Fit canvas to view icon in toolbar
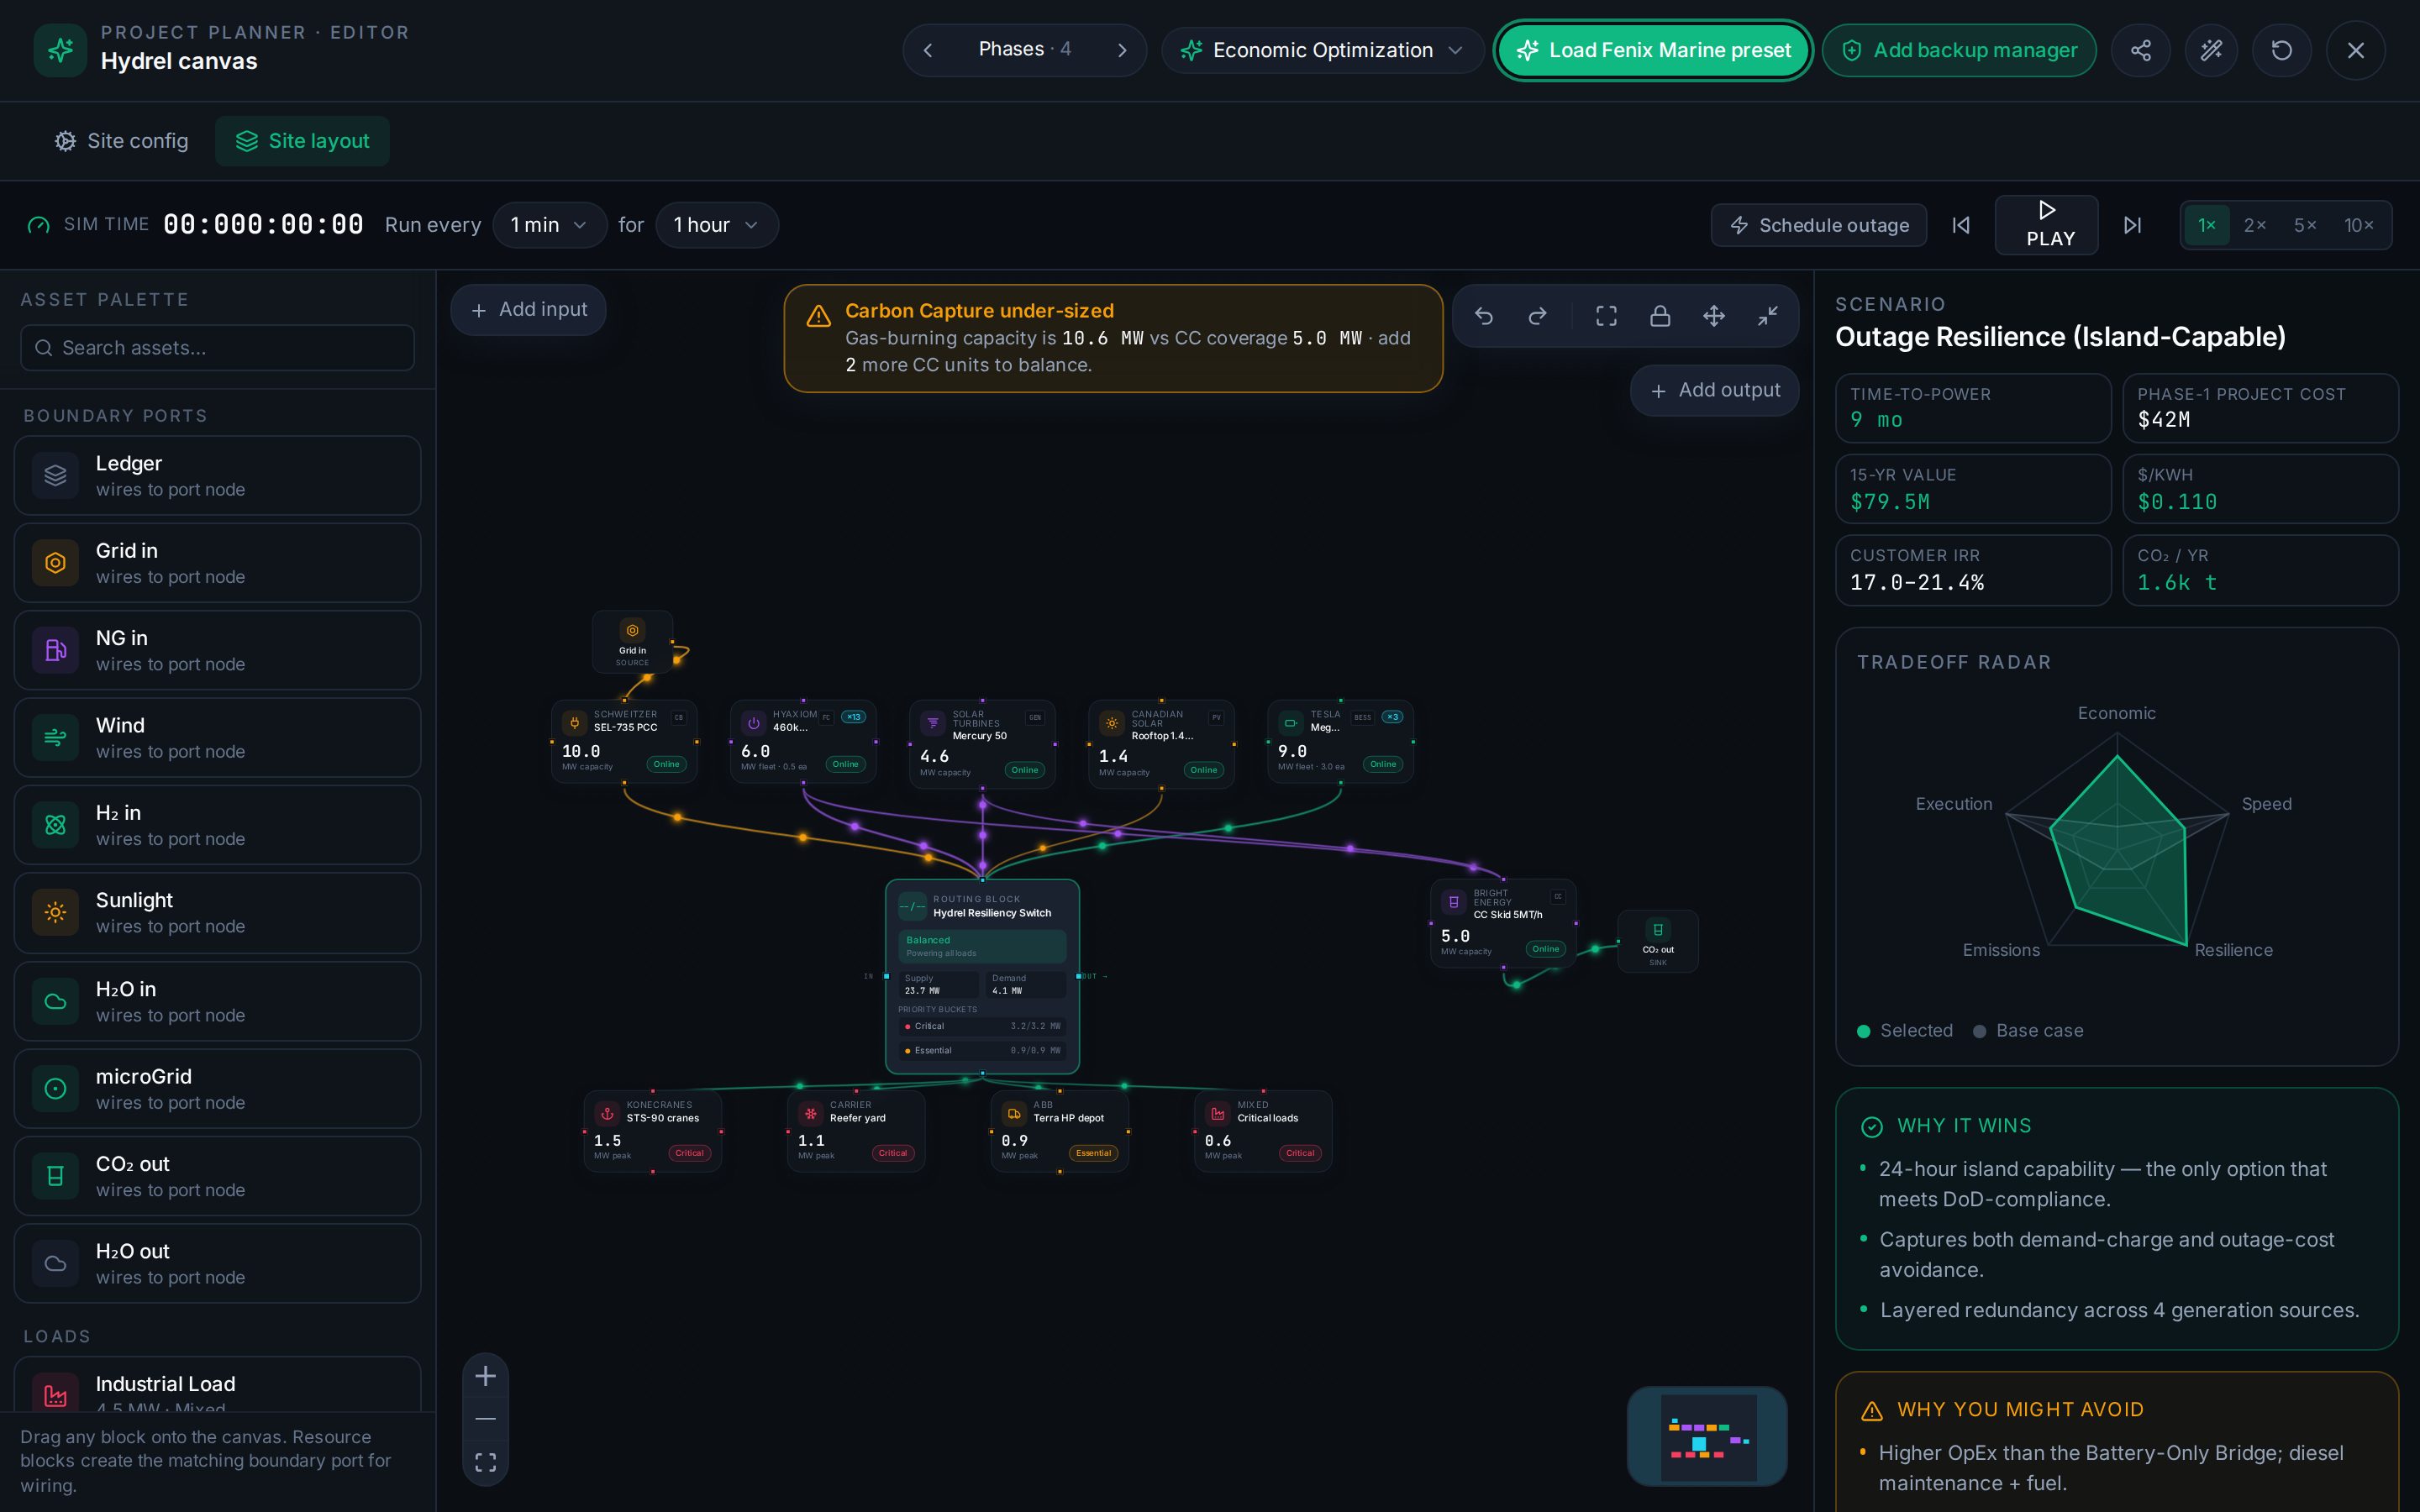The width and height of the screenshot is (2420, 1512). (1606, 316)
